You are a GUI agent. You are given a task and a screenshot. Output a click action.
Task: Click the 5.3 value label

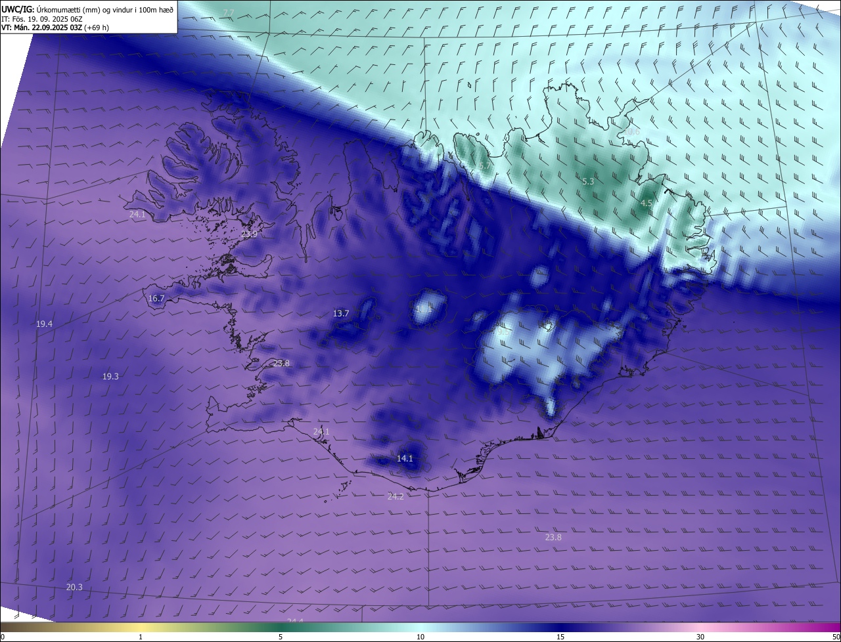(588, 181)
